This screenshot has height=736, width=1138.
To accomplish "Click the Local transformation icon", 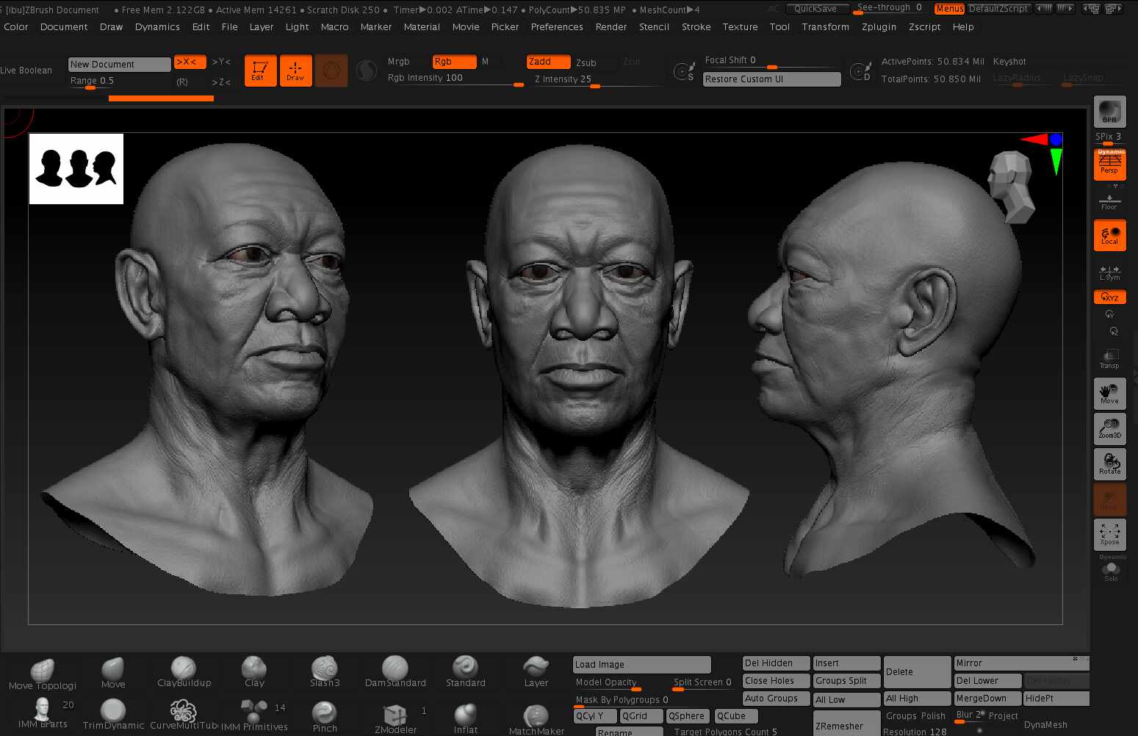I will click(1109, 235).
